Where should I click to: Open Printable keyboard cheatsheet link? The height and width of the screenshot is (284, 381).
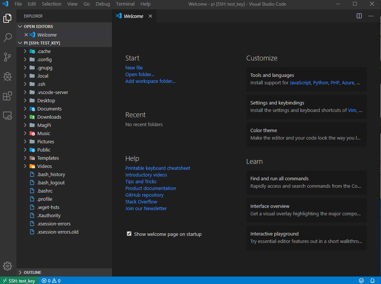point(158,168)
